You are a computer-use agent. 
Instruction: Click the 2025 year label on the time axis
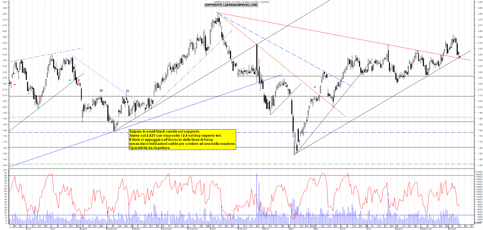[x=213, y=229]
